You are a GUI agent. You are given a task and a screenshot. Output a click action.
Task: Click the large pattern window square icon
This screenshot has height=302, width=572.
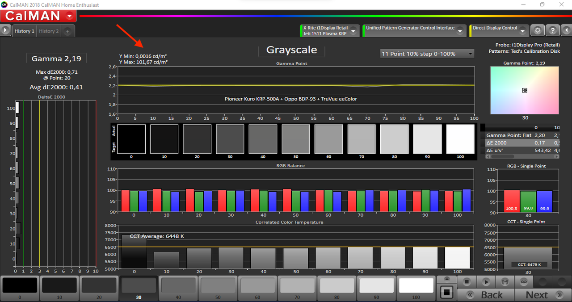tap(447, 293)
